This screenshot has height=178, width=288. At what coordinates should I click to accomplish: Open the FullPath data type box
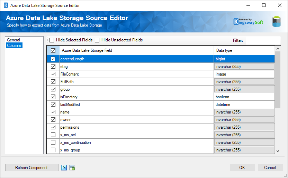[244, 82]
